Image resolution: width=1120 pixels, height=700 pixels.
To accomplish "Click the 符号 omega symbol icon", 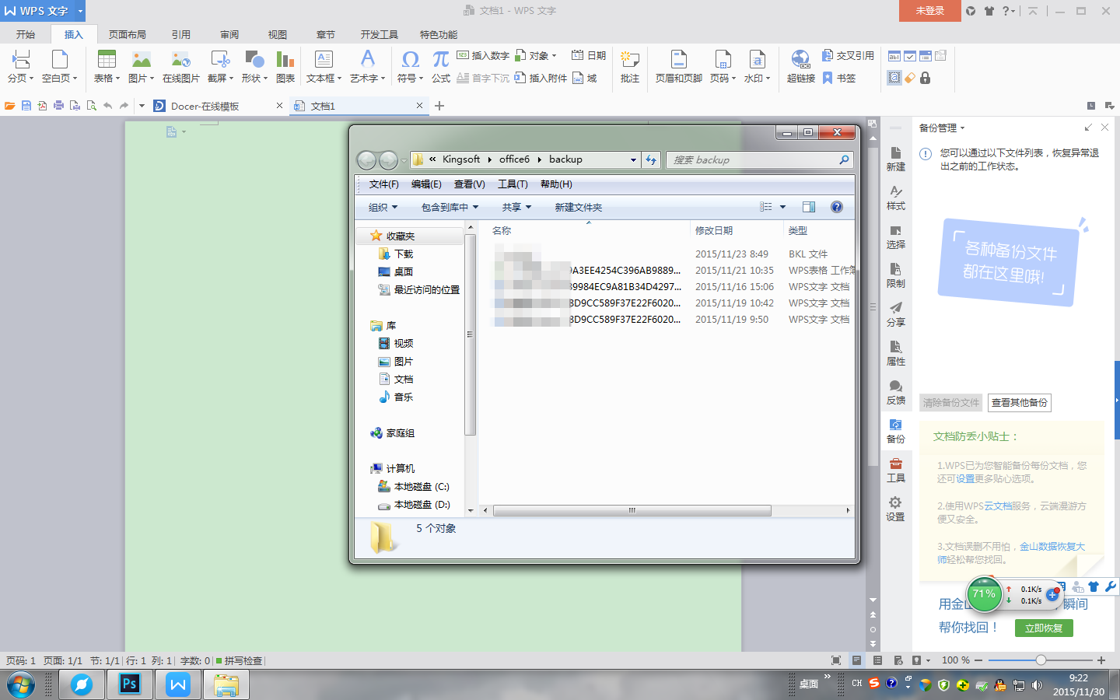I will (410, 60).
